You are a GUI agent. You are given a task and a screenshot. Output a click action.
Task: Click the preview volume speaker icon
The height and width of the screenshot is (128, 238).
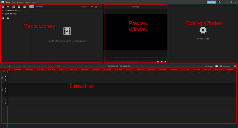point(161,62)
